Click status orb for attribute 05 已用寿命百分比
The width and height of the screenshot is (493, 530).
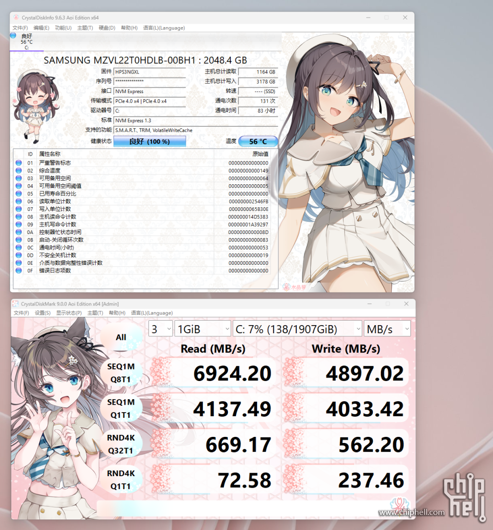19,193
